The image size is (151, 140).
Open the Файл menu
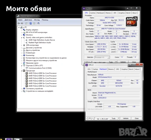[20, 20]
